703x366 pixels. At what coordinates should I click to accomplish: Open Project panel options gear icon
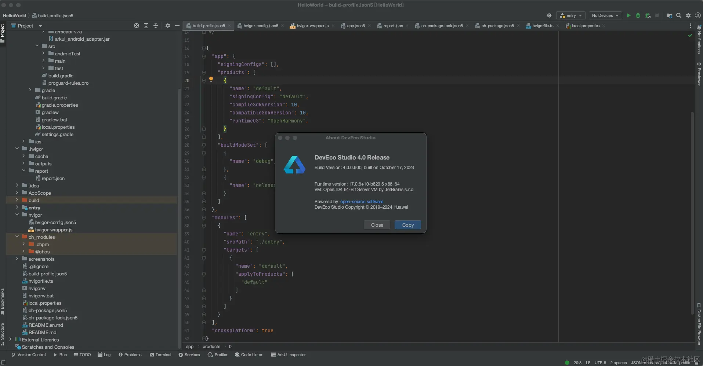pyautogui.click(x=168, y=26)
